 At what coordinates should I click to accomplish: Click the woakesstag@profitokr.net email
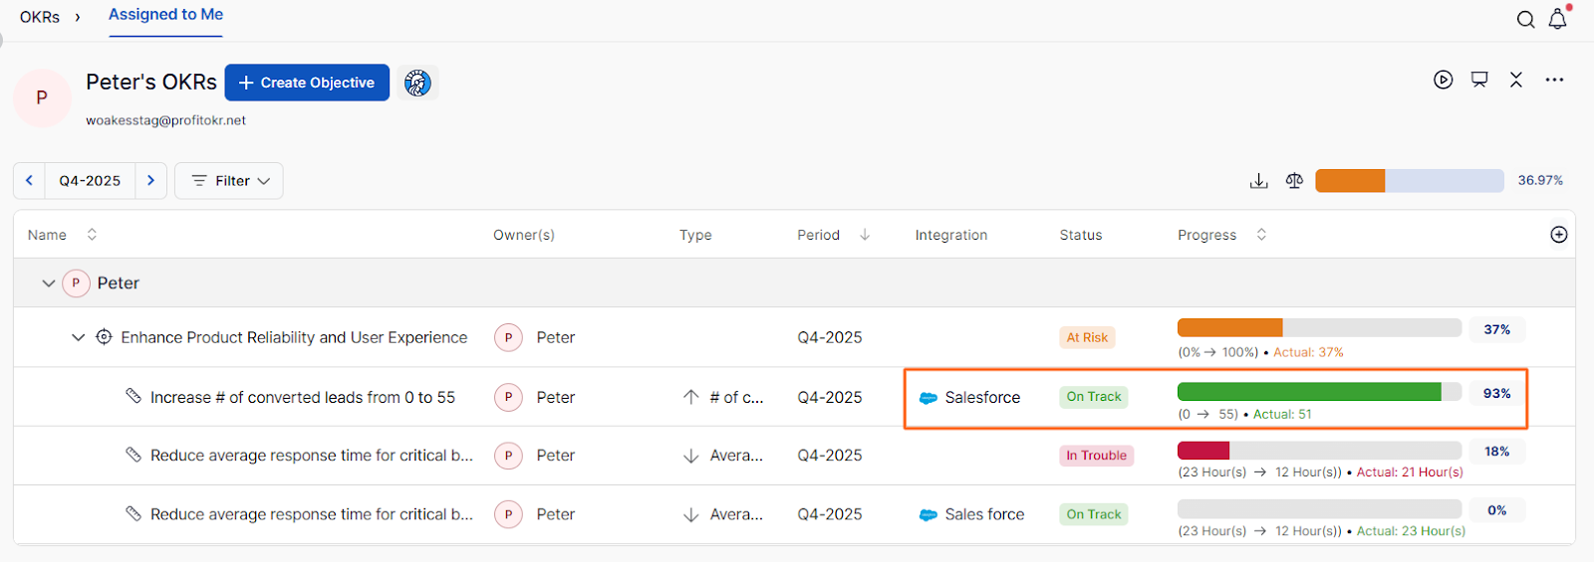(x=165, y=120)
